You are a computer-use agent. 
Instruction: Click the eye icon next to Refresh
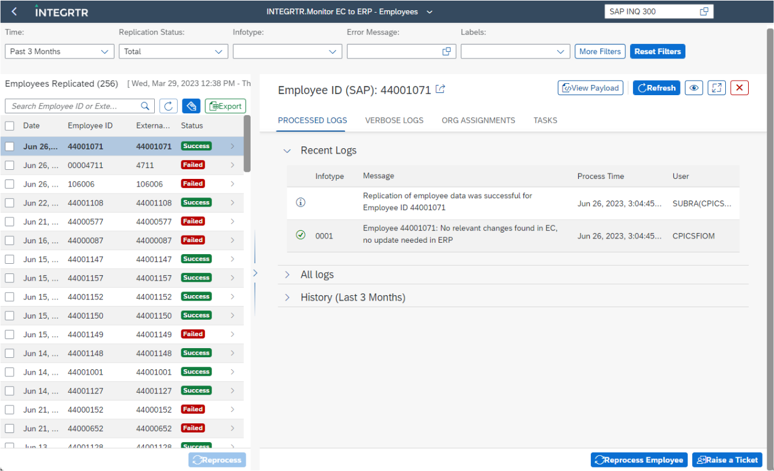tap(694, 88)
